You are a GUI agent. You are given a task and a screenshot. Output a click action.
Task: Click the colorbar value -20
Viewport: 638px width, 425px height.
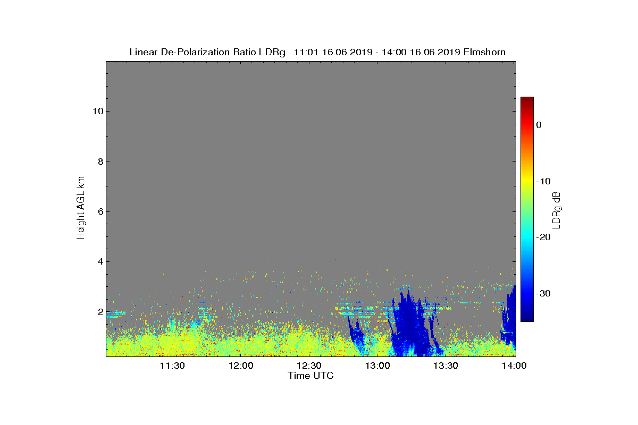point(543,237)
